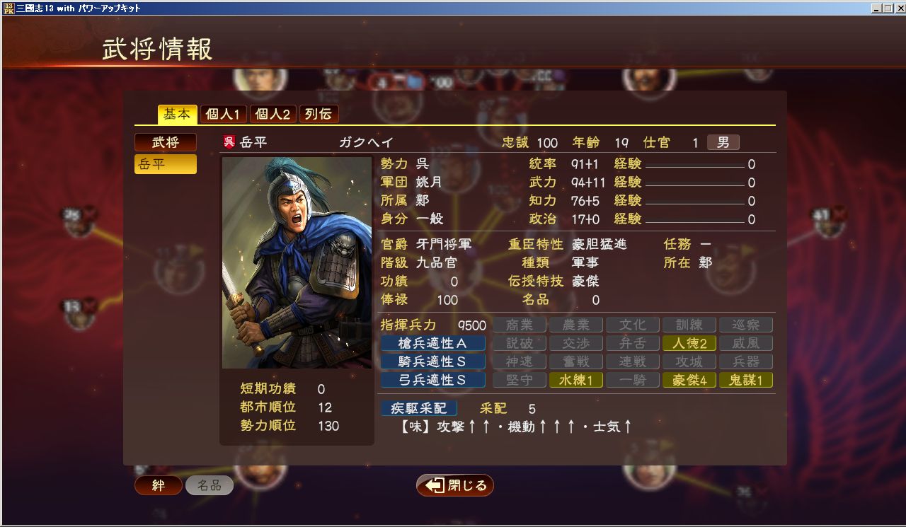Click the 男 gender indicator
The width and height of the screenshot is (906, 527).
tap(723, 142)
